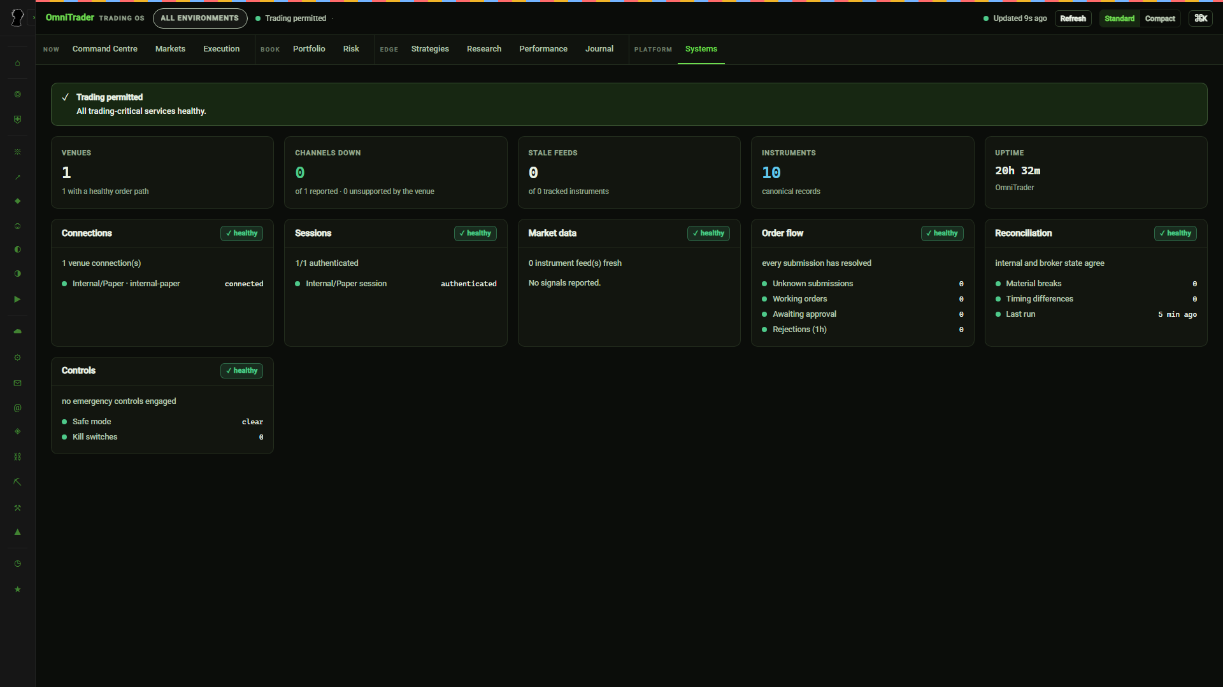Open the Markets tab

(x=170, y=49)
